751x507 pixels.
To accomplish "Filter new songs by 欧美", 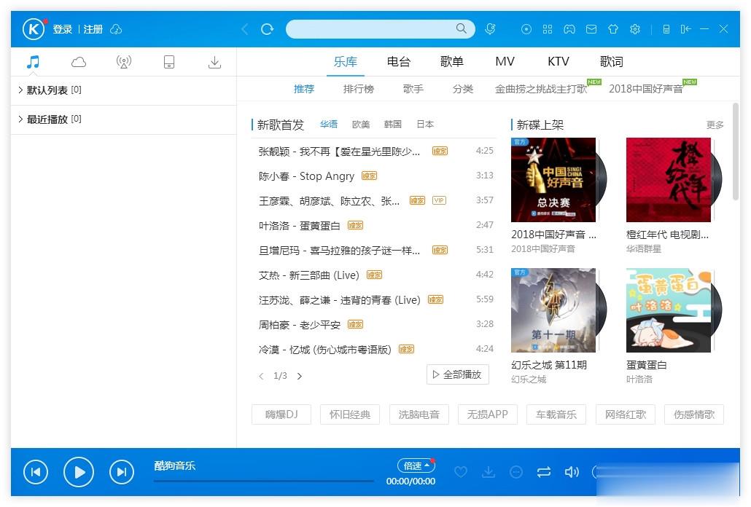I will tap(361, 125).
